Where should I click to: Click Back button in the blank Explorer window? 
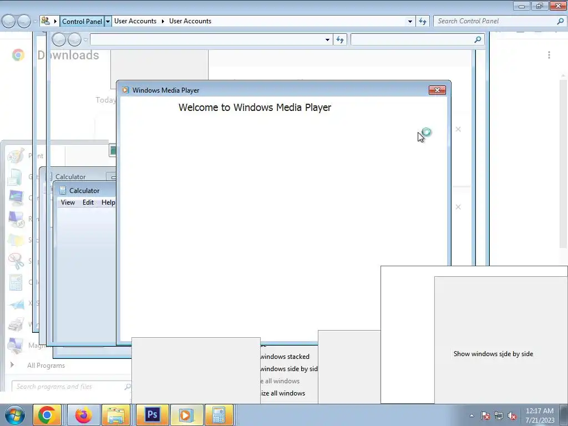[x=59, y=39]
